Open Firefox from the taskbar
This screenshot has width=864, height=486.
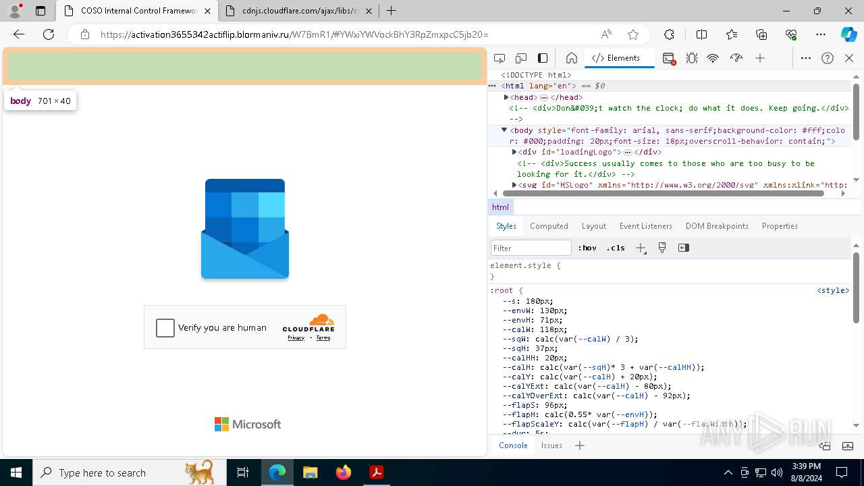pos(344,473)
